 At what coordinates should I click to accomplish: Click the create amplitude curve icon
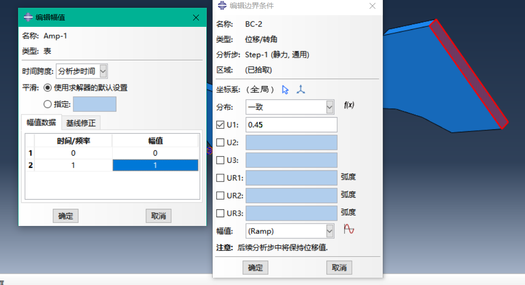[349, 229]
